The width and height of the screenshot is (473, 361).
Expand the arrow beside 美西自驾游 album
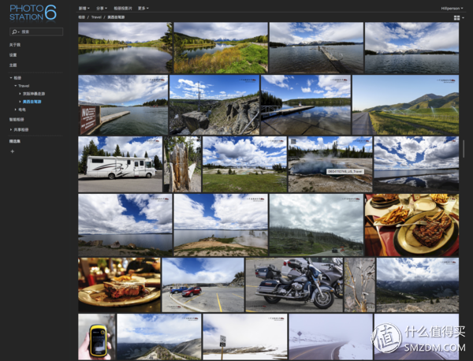[20, 102]
